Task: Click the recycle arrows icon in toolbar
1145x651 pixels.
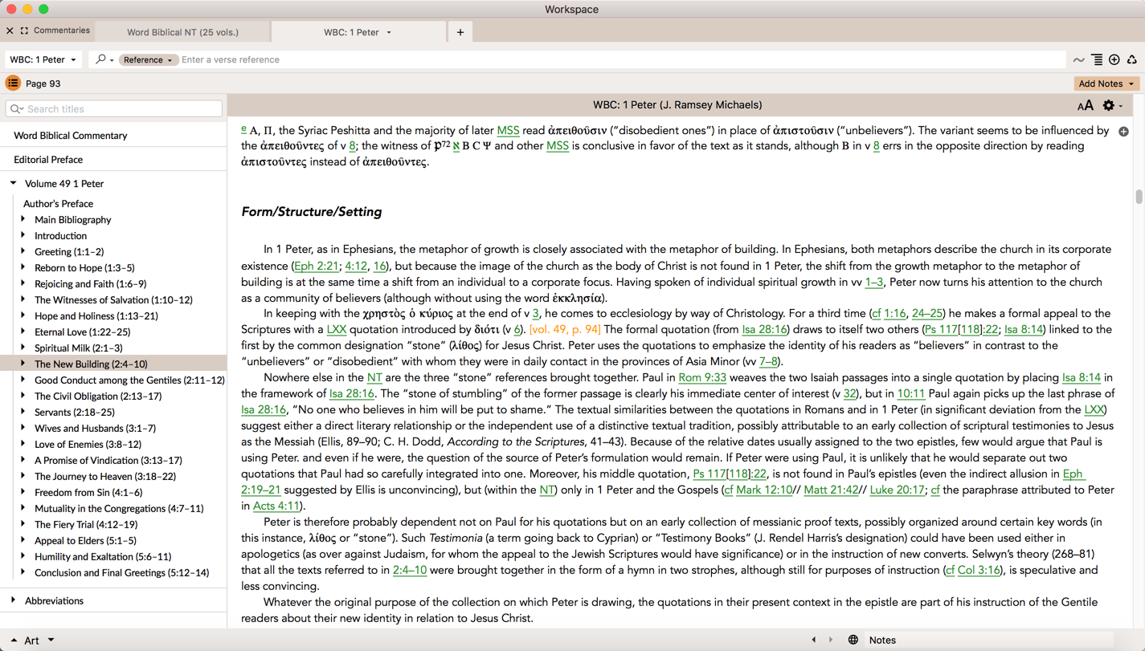Action: [x=1131, y=59]
